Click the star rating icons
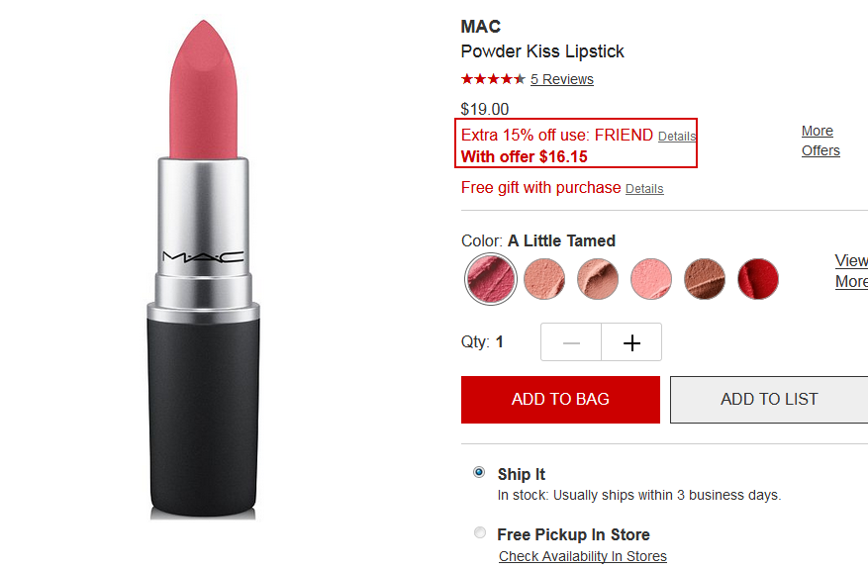This screenshot has height=570, width=868. pyautogui.click(x=493, y=79)
